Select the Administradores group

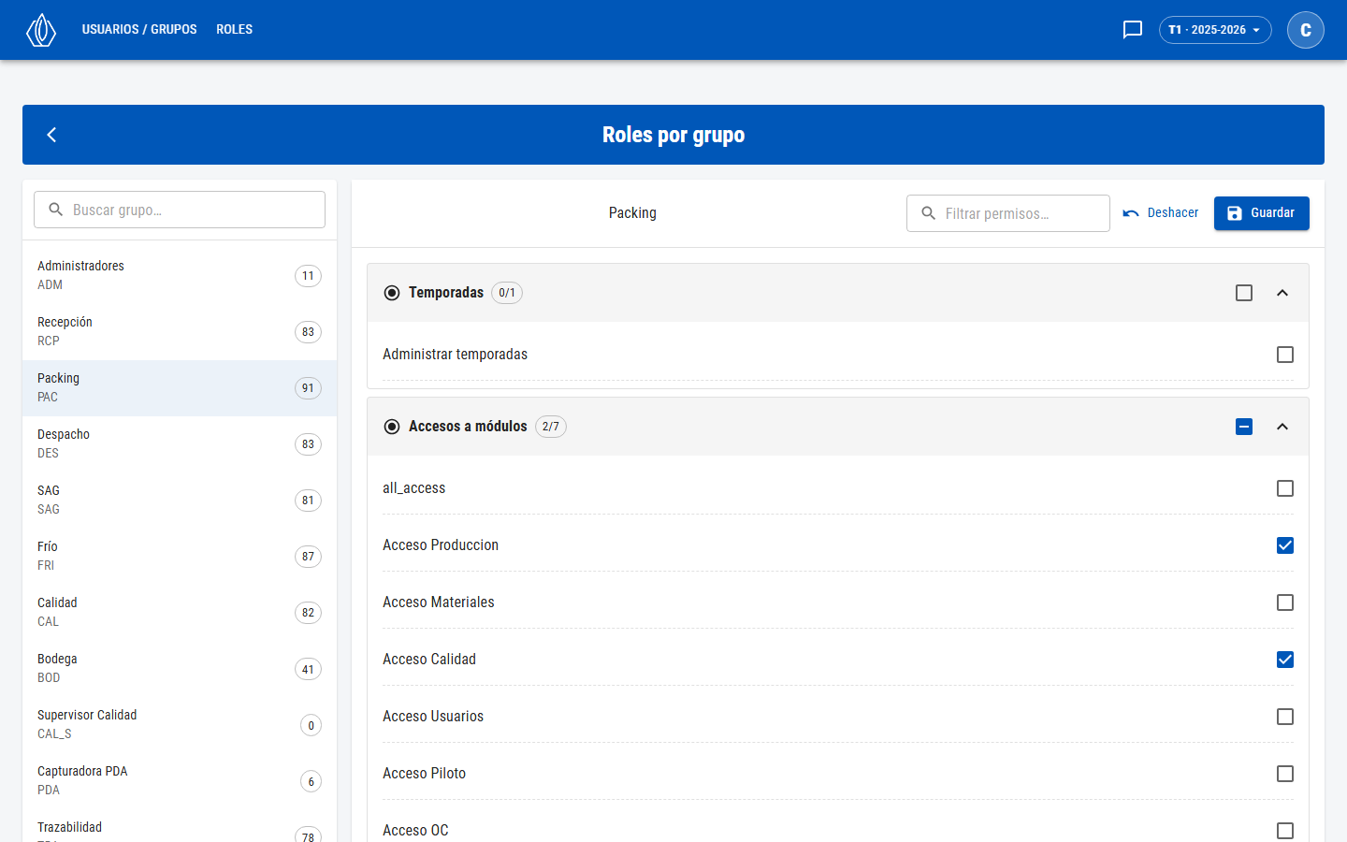[x=180, y=276]
